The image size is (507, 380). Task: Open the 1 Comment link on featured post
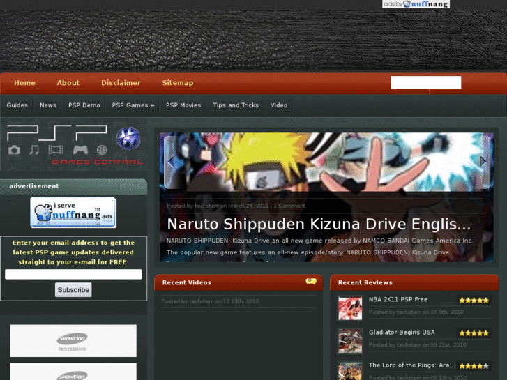(289, 206)
